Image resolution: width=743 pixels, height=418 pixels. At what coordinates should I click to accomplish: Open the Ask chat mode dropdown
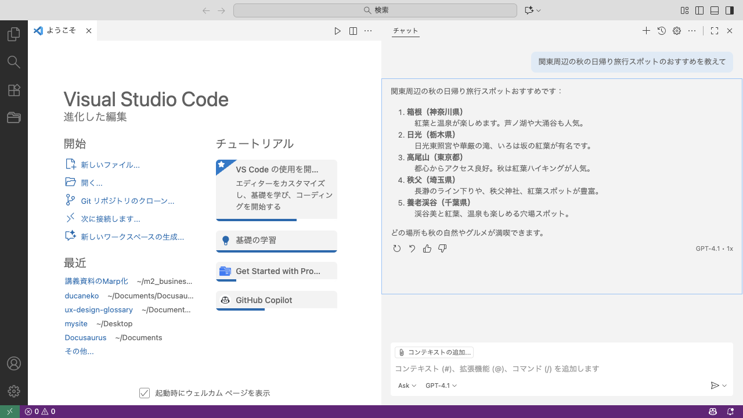click(x=407, y=385)
